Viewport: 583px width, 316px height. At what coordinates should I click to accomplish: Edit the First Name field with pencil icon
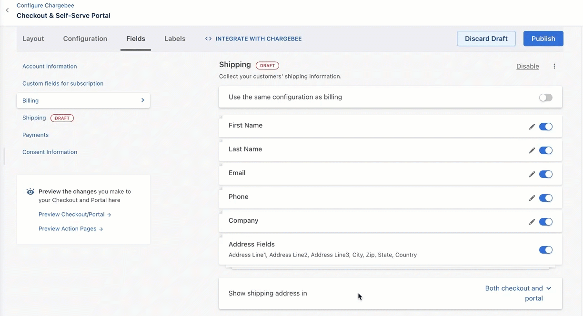click(532, 127)
